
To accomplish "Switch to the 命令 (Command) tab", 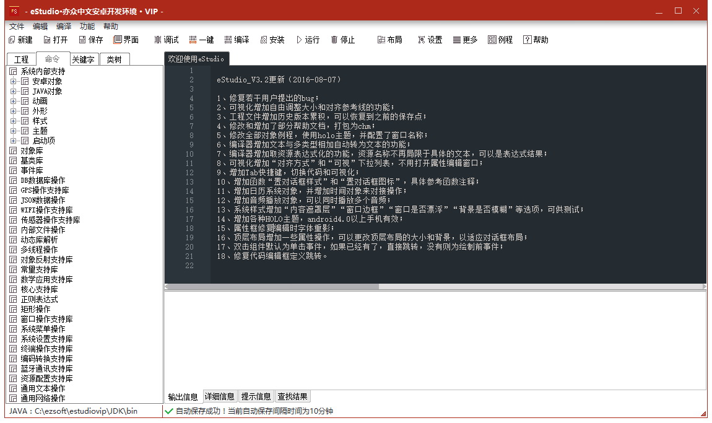I will tap(52, 59).
